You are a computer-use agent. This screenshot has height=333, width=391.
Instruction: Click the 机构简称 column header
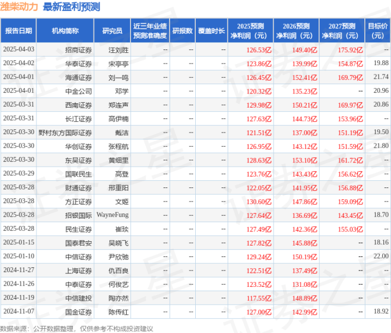pos(65,31)
